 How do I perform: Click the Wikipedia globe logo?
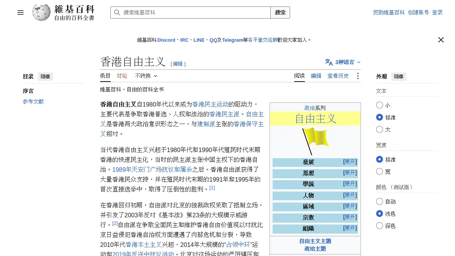[41, 13]
